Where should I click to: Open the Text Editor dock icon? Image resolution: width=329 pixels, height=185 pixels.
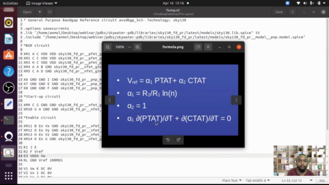(9, 104)
